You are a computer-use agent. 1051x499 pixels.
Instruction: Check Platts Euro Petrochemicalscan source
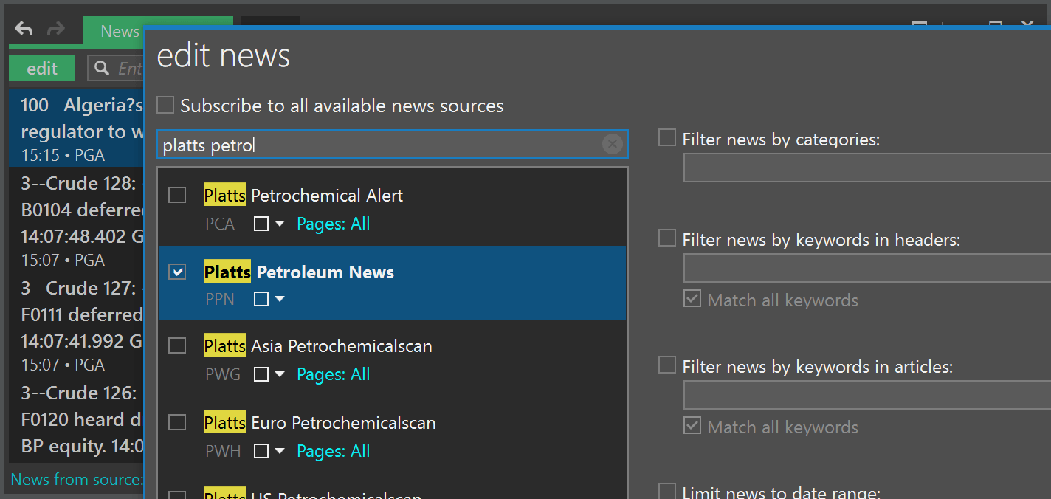[177, 422]
